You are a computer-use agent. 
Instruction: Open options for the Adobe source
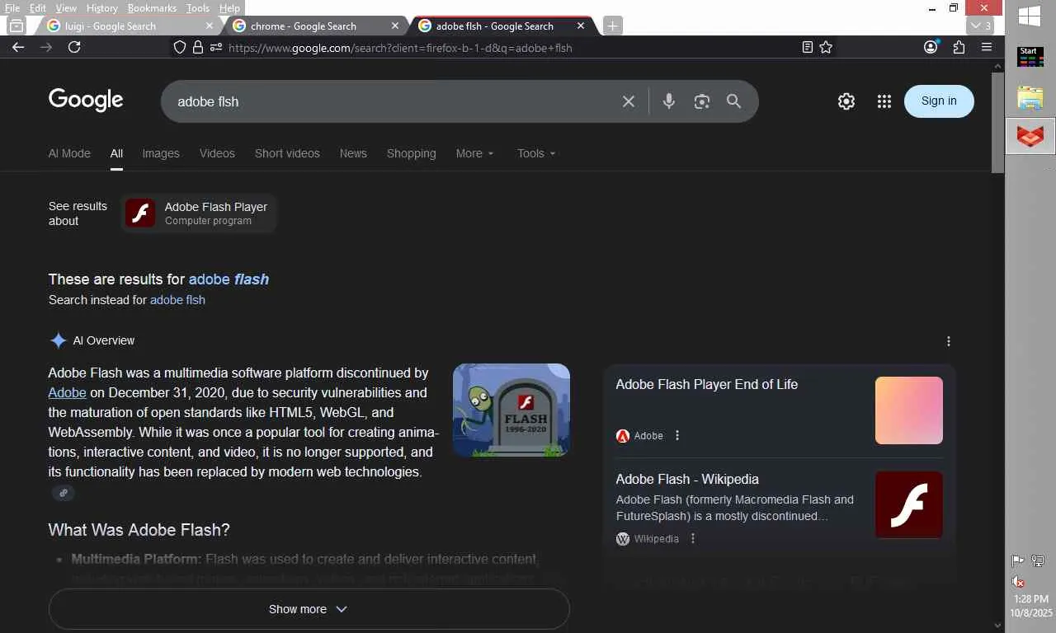[677, 435]
